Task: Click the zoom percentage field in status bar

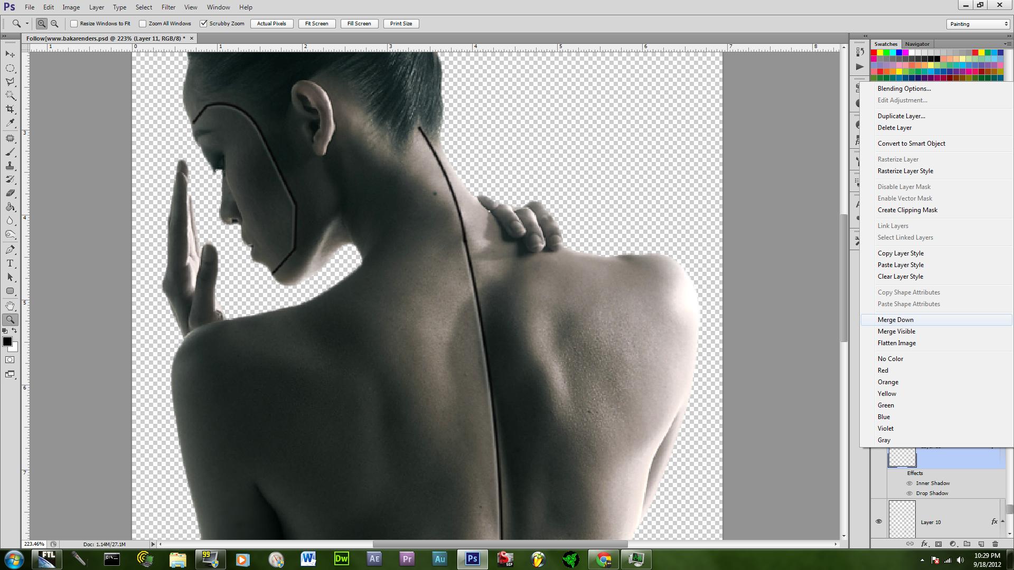Action: click(x=35, y=544)
